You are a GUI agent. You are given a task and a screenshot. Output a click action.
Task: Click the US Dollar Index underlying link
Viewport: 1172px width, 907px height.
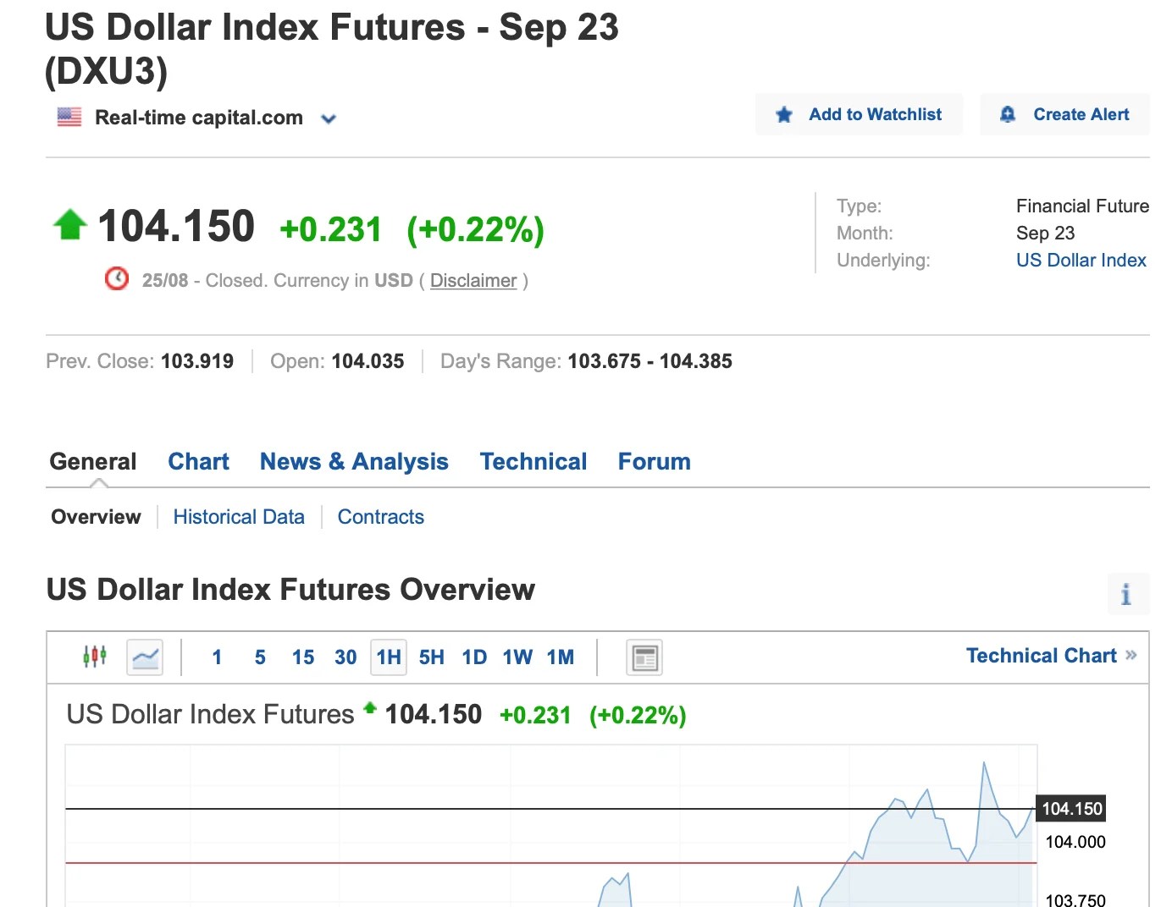click(x=1081, y=260)
